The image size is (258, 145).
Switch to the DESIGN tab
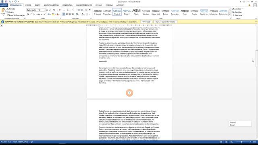(x=37, y=5)
